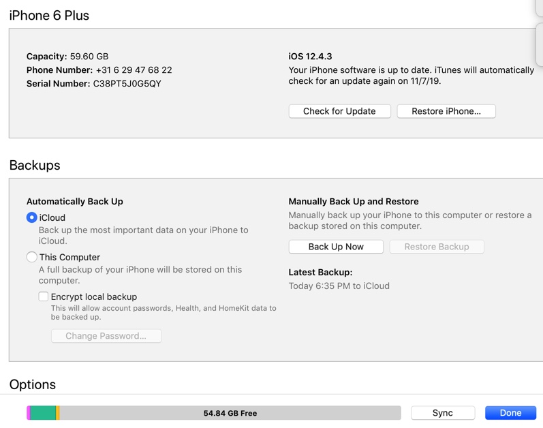Viewport: 543px width, 428px height.
Task: Click the blue Done button
Action: pos(510,413)
